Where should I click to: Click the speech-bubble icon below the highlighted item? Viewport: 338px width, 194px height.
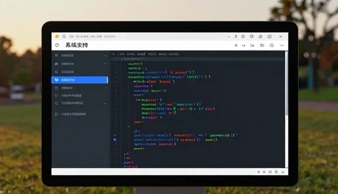tap(57, 88)
